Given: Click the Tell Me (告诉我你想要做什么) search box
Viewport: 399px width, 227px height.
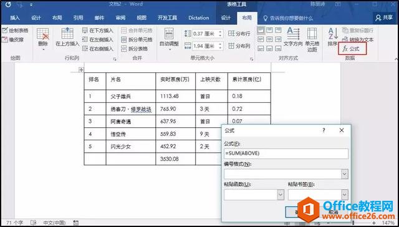Looking at the screenshot, I should pos(288,18).
